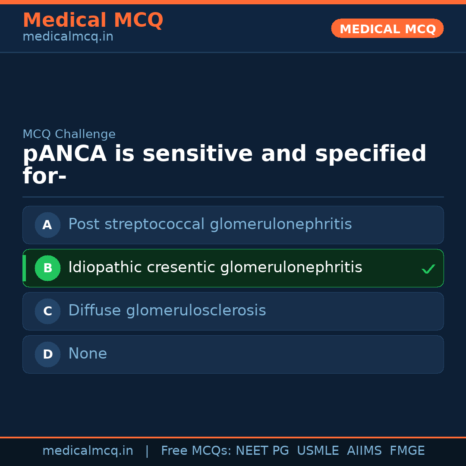The image size is (466, 466).
Task: Select Idiopathic cresentic glomerulonephritis answer
Action: (x=215, y=268)
